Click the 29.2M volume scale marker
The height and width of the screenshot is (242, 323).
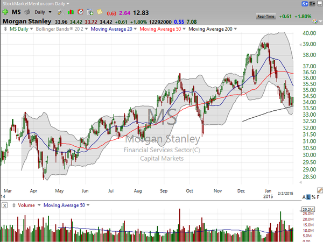308,209
